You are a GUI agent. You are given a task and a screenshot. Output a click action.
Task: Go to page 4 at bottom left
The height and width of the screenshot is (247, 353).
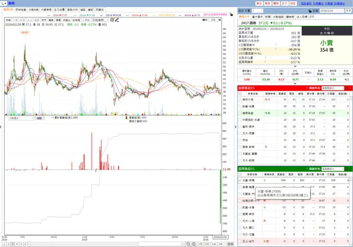pyautogui.click(x=17, y=244)
